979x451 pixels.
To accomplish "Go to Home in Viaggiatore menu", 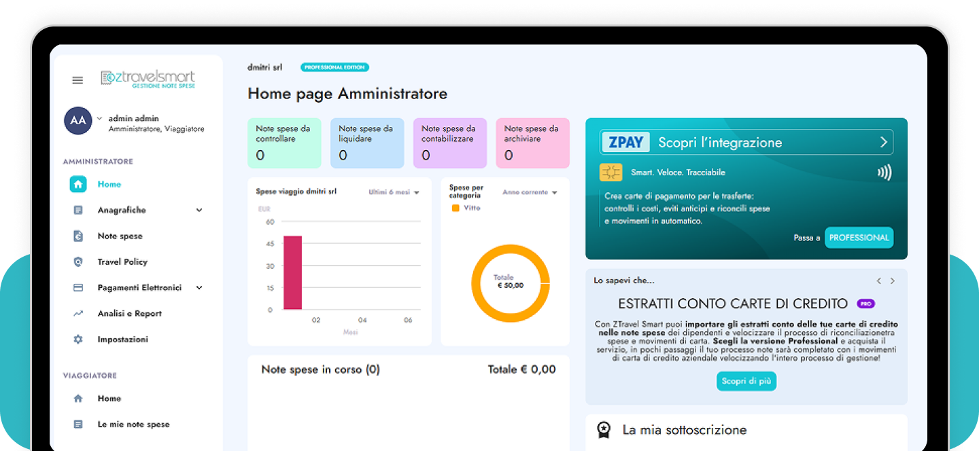I will point(109,399).
